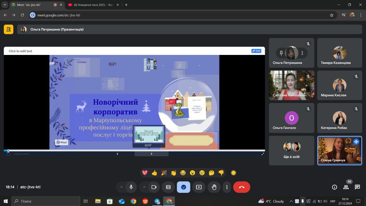Open Telegram from taskbar

point(157,201)
